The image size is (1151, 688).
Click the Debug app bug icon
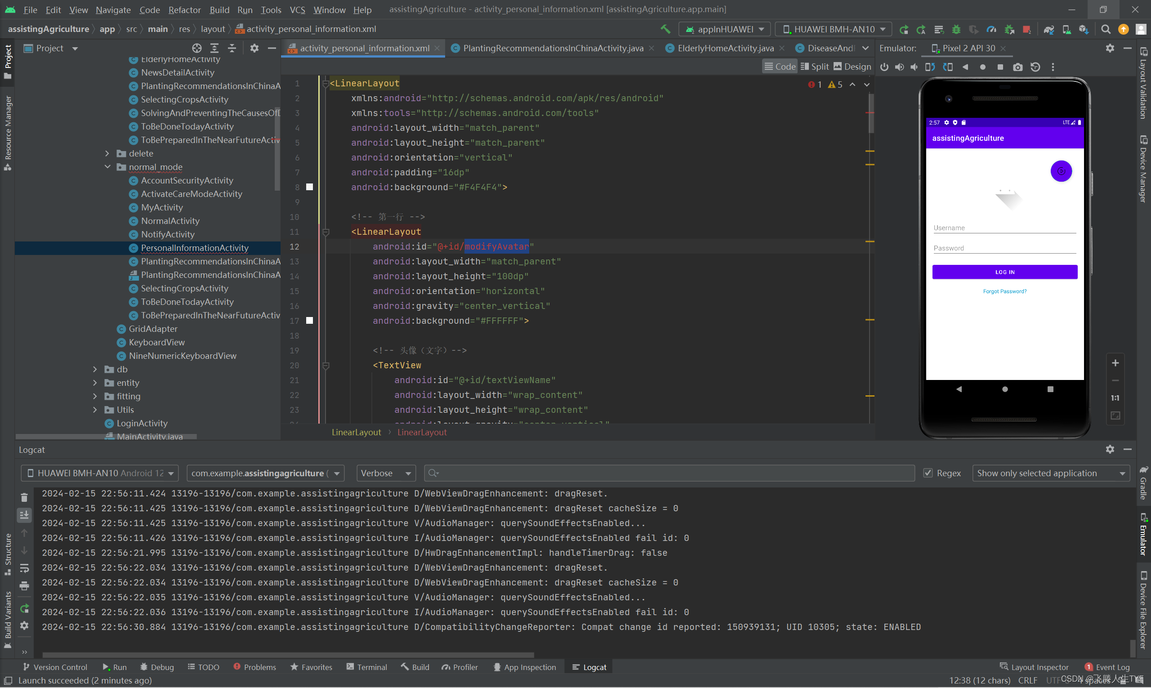(956, 29)
